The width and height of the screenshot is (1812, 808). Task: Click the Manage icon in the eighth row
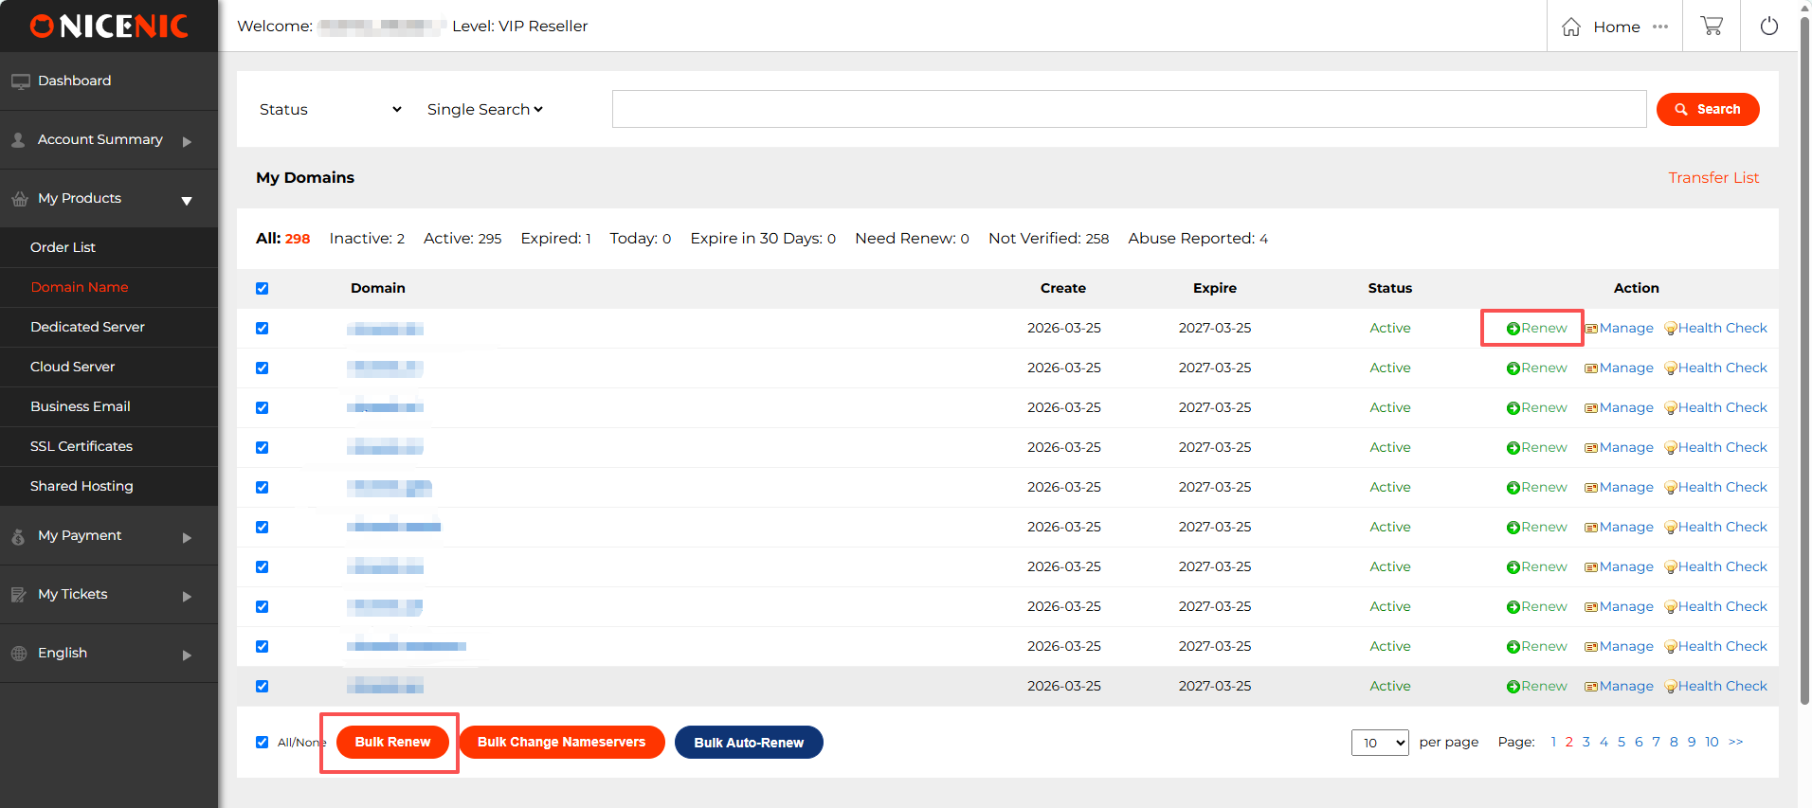[1592, 607]
